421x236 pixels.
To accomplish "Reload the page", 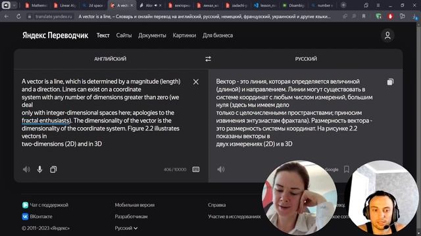I will [x=18, y=16].
